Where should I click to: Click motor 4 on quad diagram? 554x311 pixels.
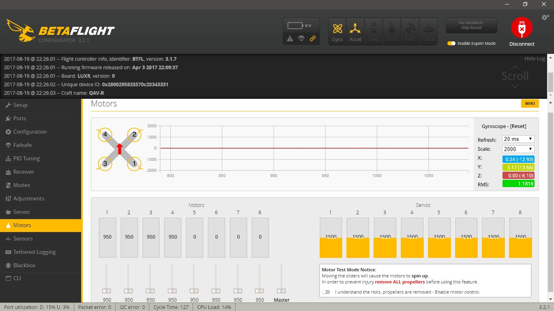pos(105,134)
